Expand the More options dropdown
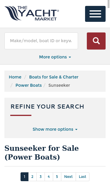110x185 pixels. click(55, 57)
